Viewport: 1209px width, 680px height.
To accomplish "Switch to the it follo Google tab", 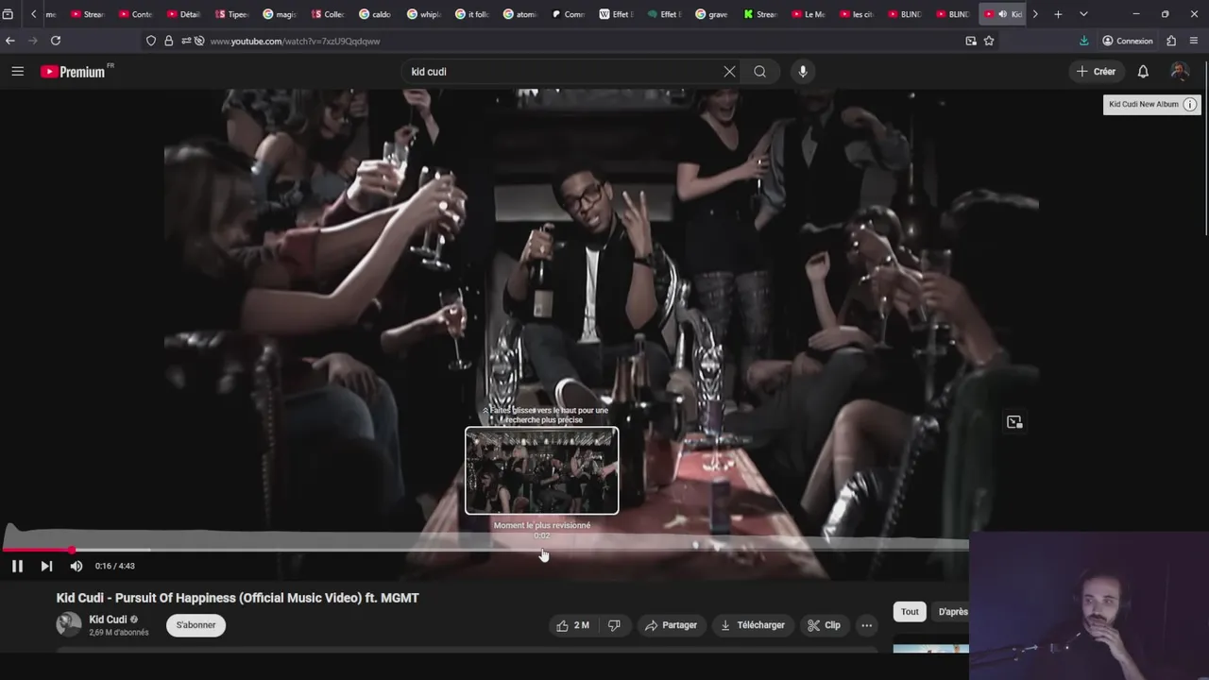I will (472, 14).
